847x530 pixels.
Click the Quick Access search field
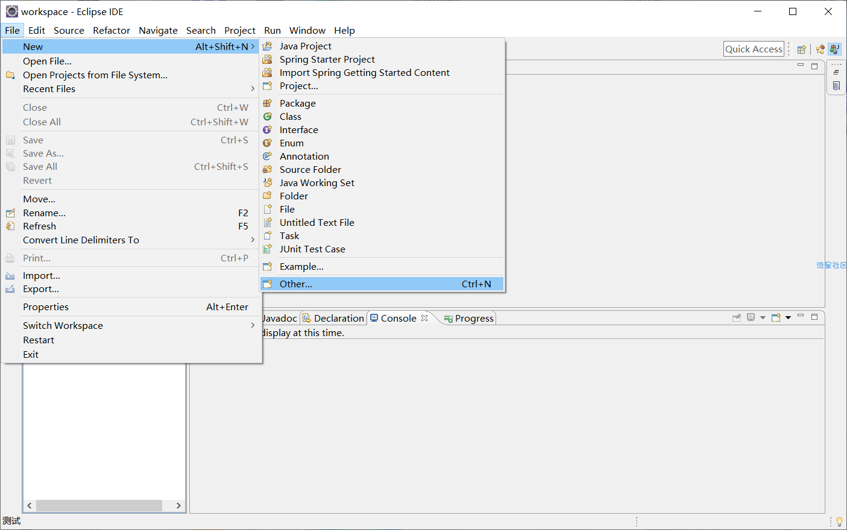coord(754,49)
